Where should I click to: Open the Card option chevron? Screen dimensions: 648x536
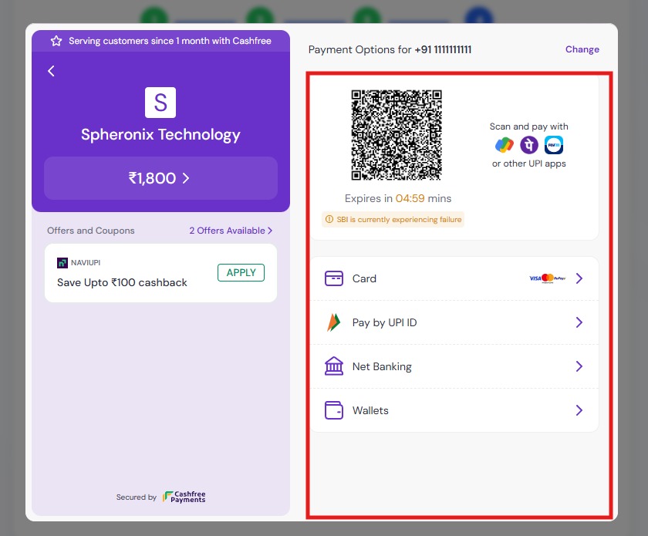[579, 278]
